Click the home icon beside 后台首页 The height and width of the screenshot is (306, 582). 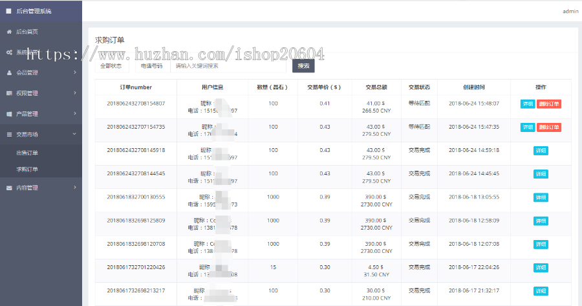9,32
